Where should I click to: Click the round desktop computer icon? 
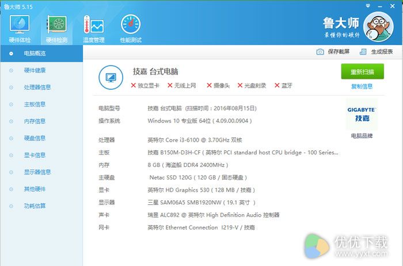[x=111, y=77]
